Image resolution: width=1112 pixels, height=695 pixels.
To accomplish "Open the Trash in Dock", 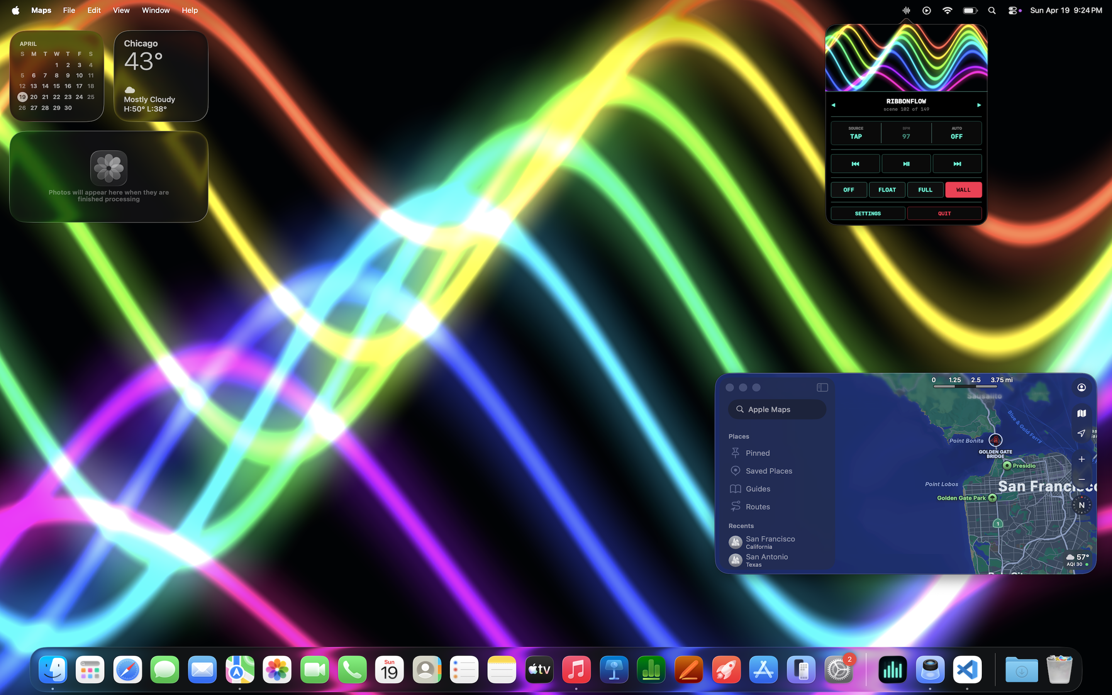I will click(x=1059, y=670).
